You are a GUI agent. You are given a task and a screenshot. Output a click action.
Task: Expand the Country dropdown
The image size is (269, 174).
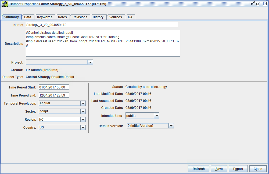pyautogui.click(x=83, y=127)
